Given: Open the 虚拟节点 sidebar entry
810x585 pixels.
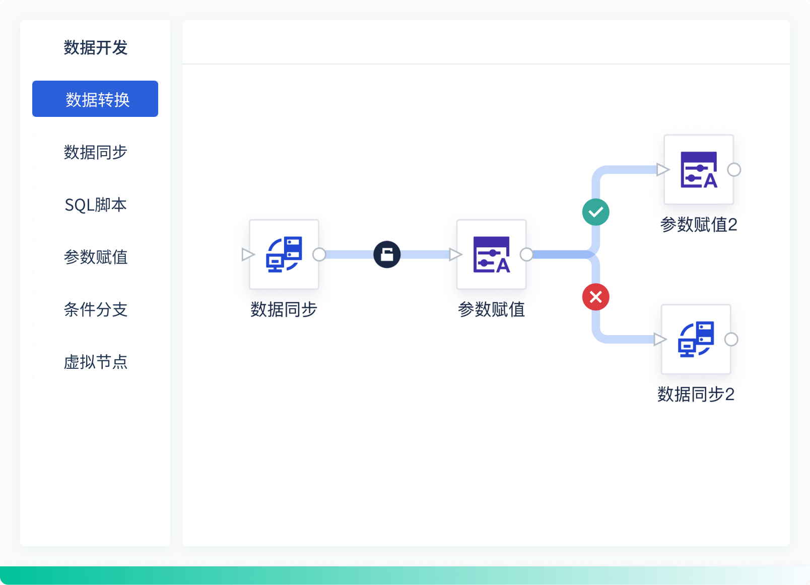Looking at the screenshot, I should [x=95, y=362].
